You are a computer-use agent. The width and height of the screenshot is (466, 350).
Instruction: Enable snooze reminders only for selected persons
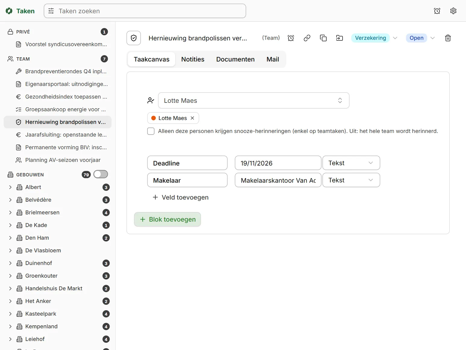pyautogui.click(x=151, y=131)
